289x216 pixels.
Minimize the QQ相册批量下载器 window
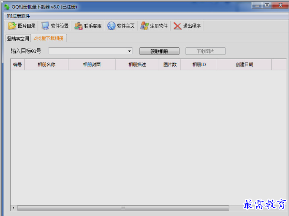257,6
